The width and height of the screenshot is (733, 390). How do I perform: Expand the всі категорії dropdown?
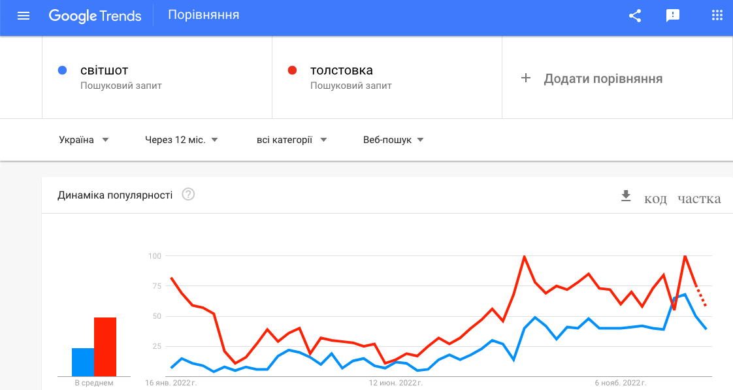click(x=291, y=140)
